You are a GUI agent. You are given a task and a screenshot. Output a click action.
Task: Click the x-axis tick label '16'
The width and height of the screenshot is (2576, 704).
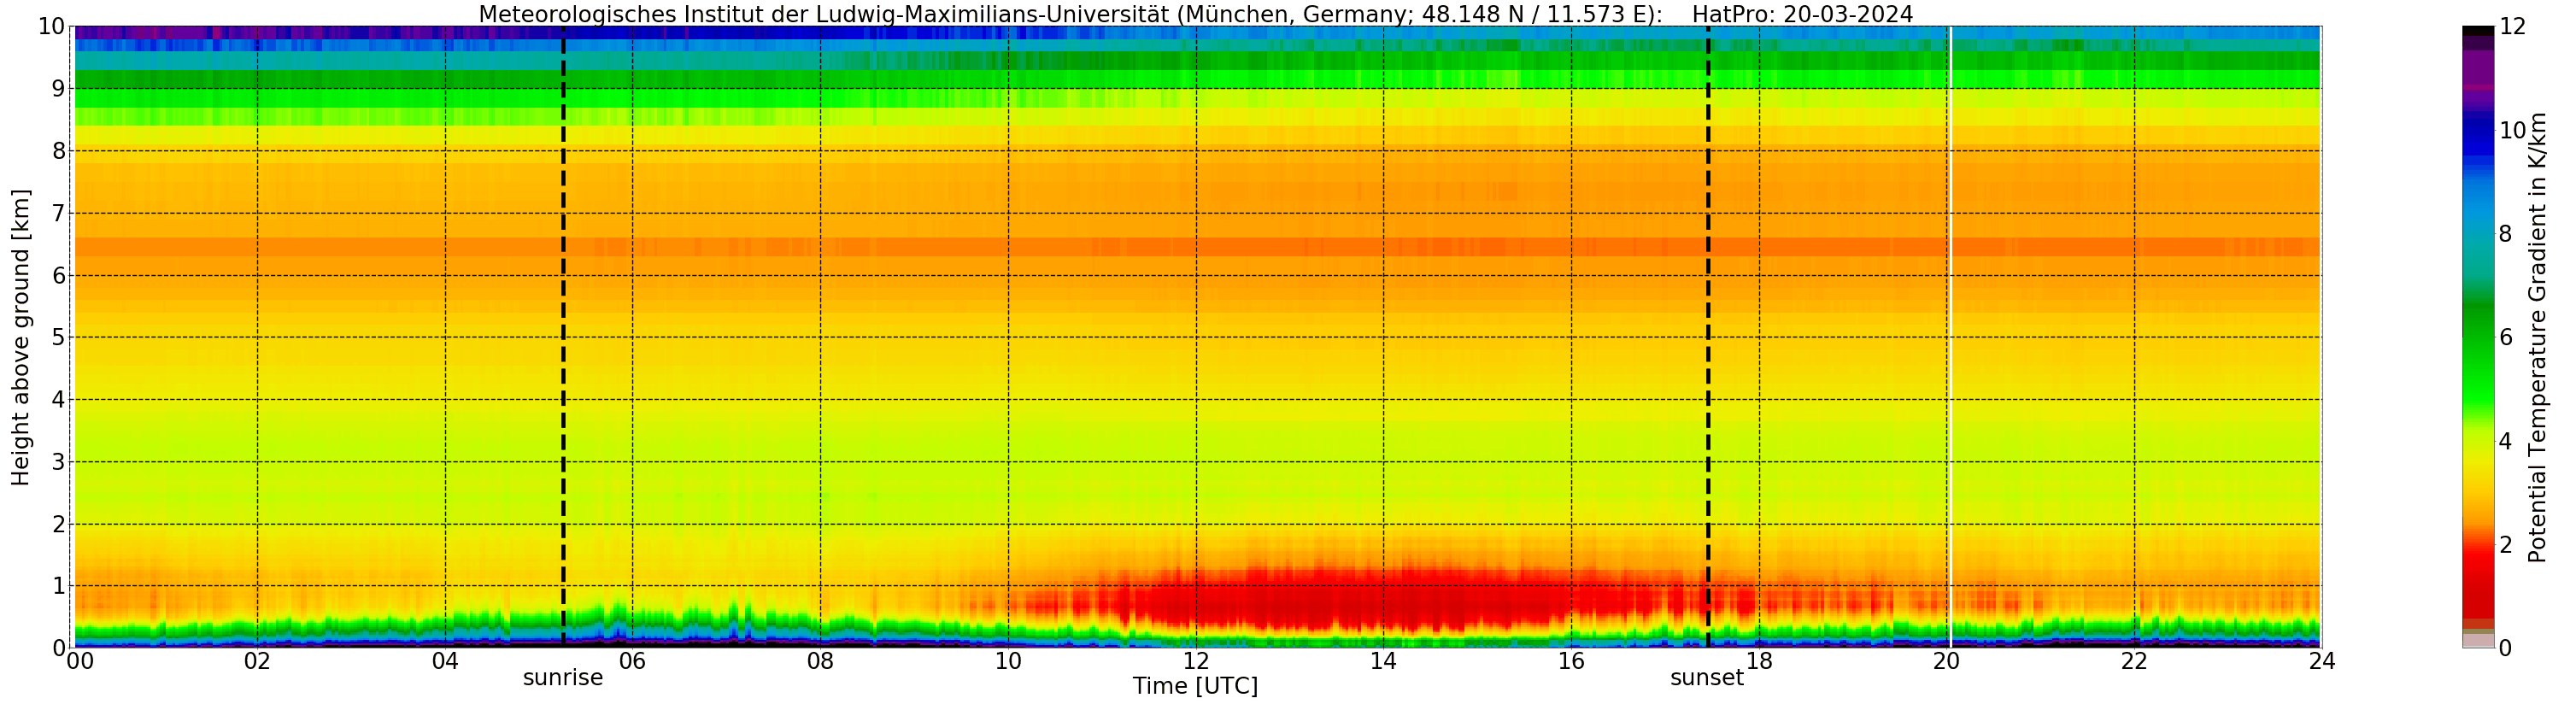(1571, 661)
